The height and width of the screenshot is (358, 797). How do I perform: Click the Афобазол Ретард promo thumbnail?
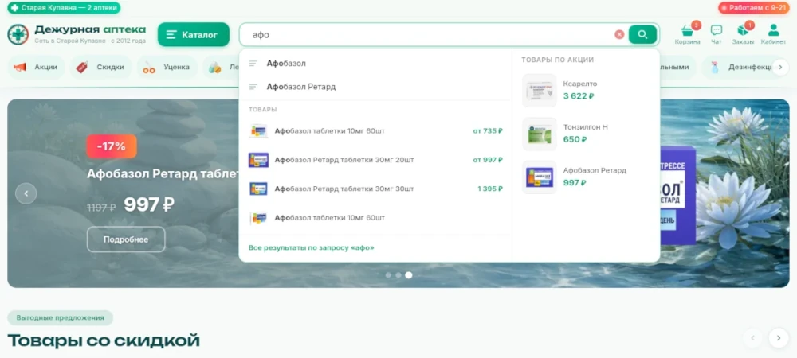pyautogui.click(x=540, y=177)
